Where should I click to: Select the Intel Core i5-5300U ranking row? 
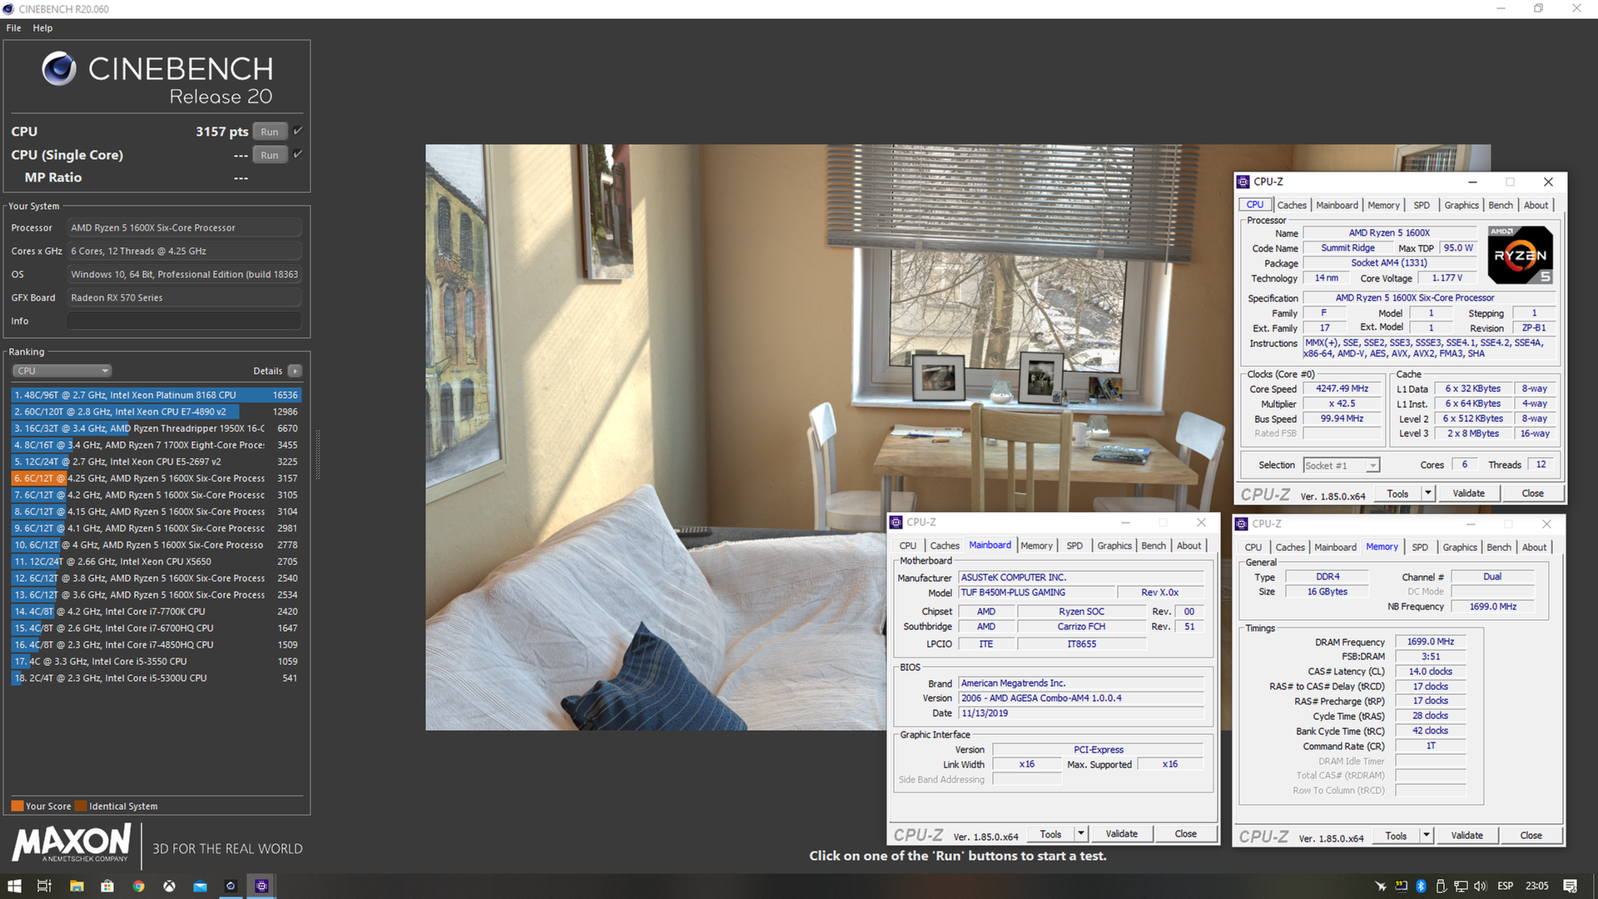[x=156, y=678]
